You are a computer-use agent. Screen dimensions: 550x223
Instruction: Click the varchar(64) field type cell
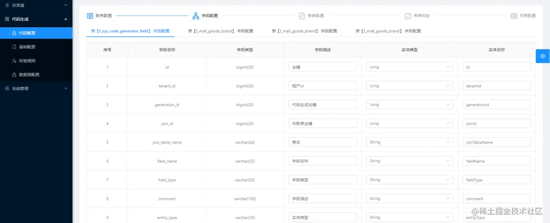pyautogui.click(x=245, y=142)
